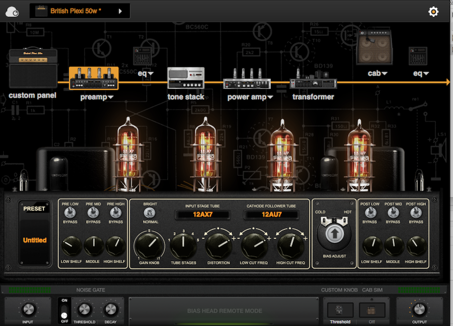Viewport: 453px width, 326px height.
Task: Select the eq module icon after cab
Action: pyautogui.click(x=418, y=56)
